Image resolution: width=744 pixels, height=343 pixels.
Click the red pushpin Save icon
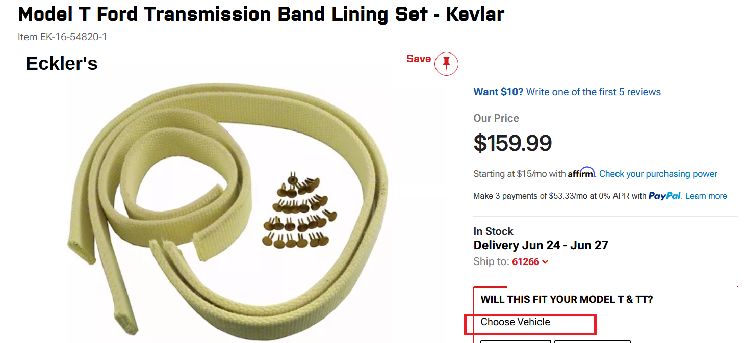(x=446, y=64)
